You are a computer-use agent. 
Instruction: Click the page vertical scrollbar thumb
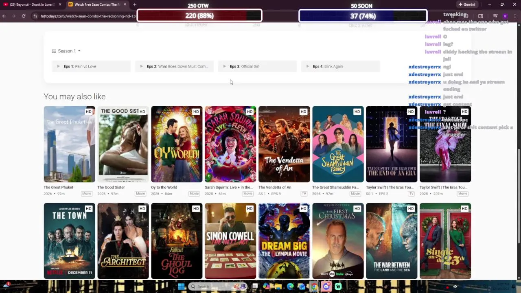519,195
